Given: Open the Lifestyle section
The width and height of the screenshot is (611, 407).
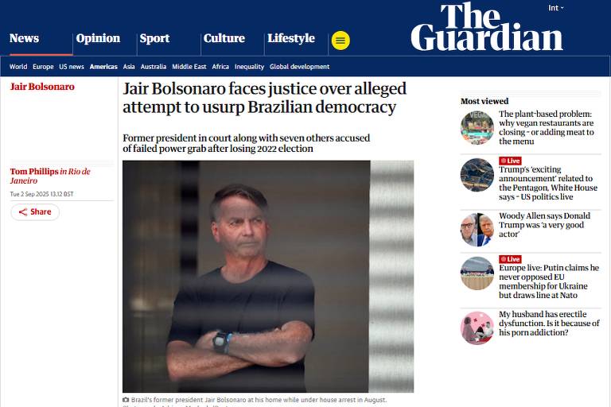Looking at the screenshot, I should (x=291, y=38).
